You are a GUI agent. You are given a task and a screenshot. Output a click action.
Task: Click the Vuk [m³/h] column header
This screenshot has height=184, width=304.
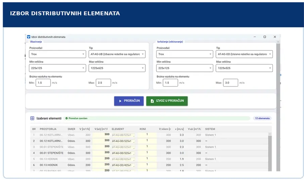click(194, 129)
